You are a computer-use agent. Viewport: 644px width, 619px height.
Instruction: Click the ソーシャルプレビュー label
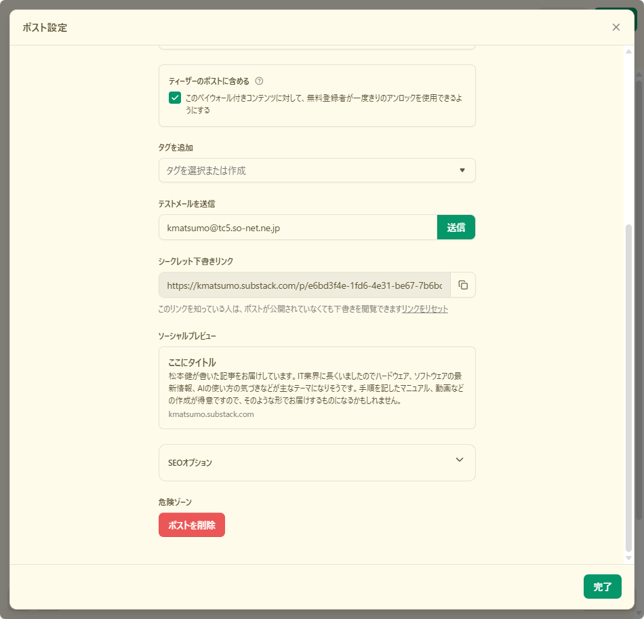pos(187,336)
